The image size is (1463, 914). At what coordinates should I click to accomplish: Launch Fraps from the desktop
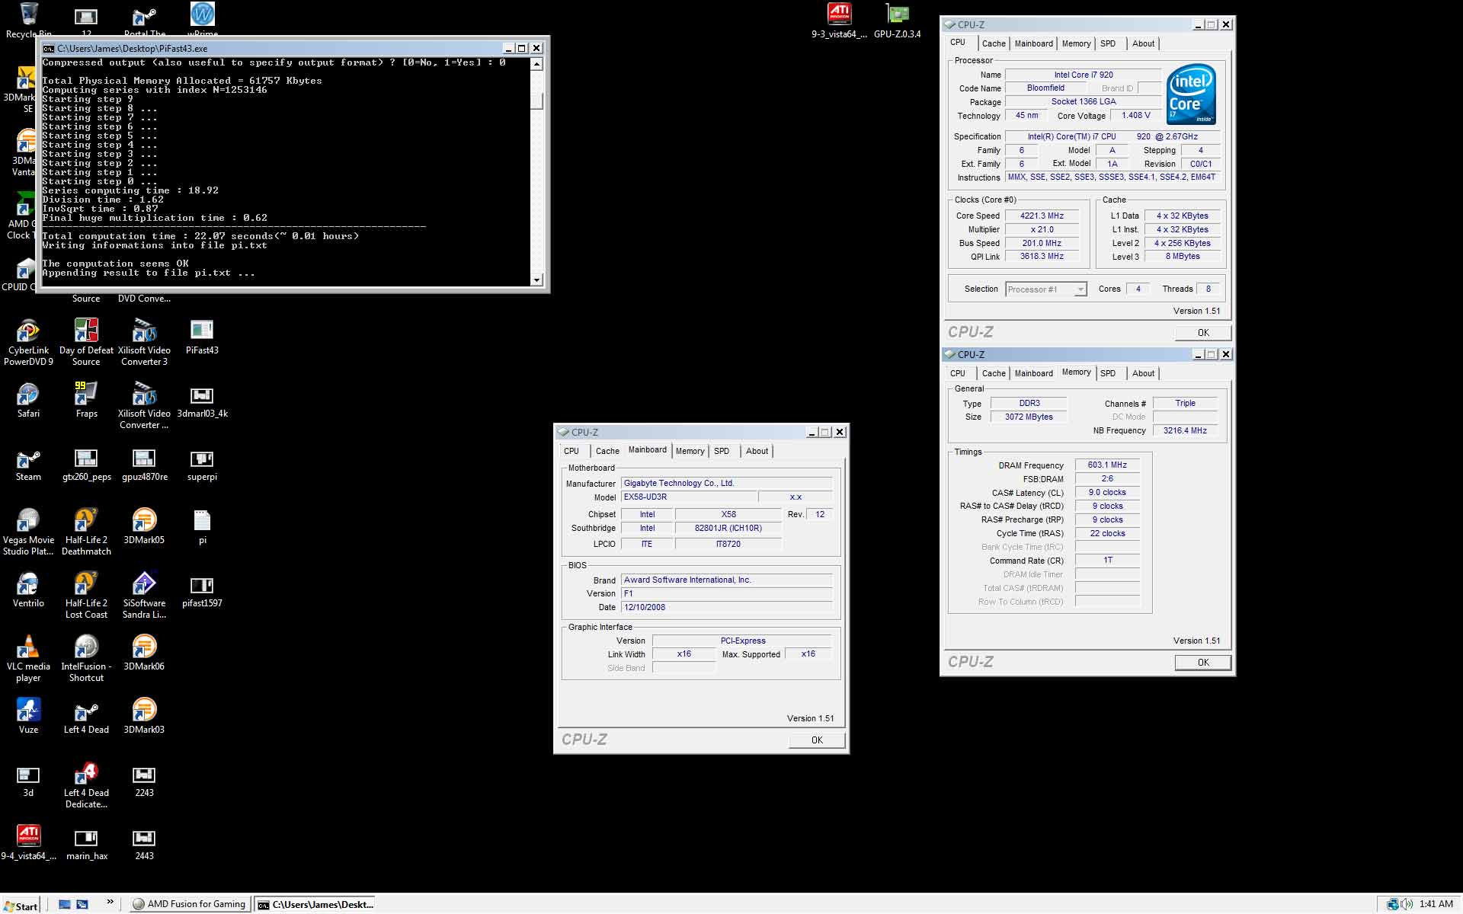click(86, 394)
